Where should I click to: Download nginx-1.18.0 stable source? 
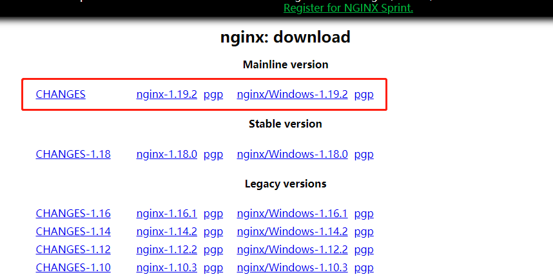pos(166,154)
